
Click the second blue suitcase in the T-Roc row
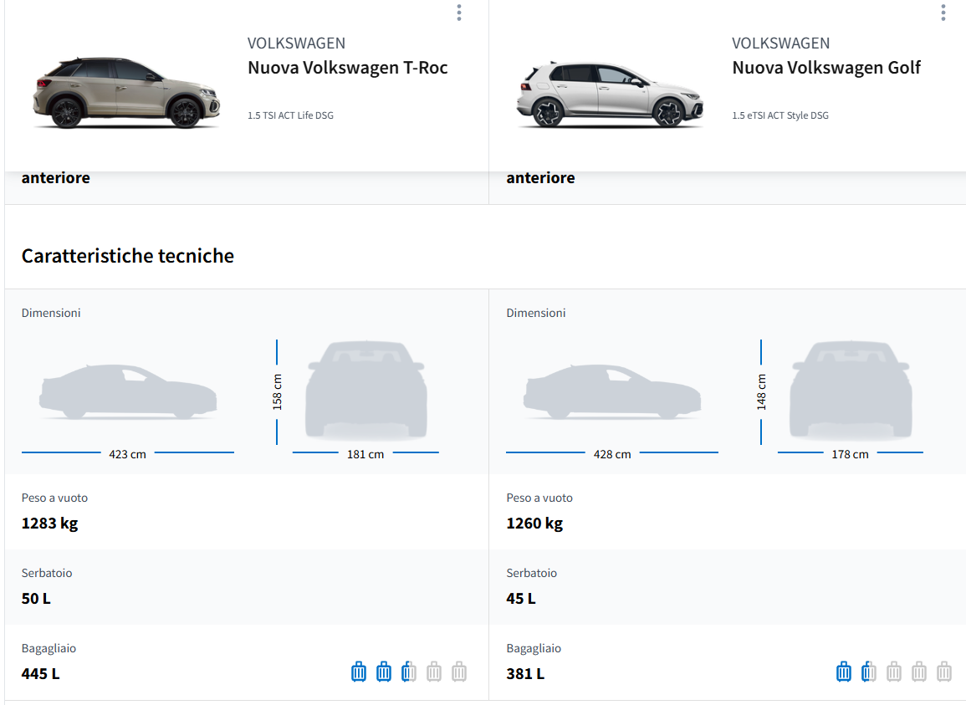[384, 672]
